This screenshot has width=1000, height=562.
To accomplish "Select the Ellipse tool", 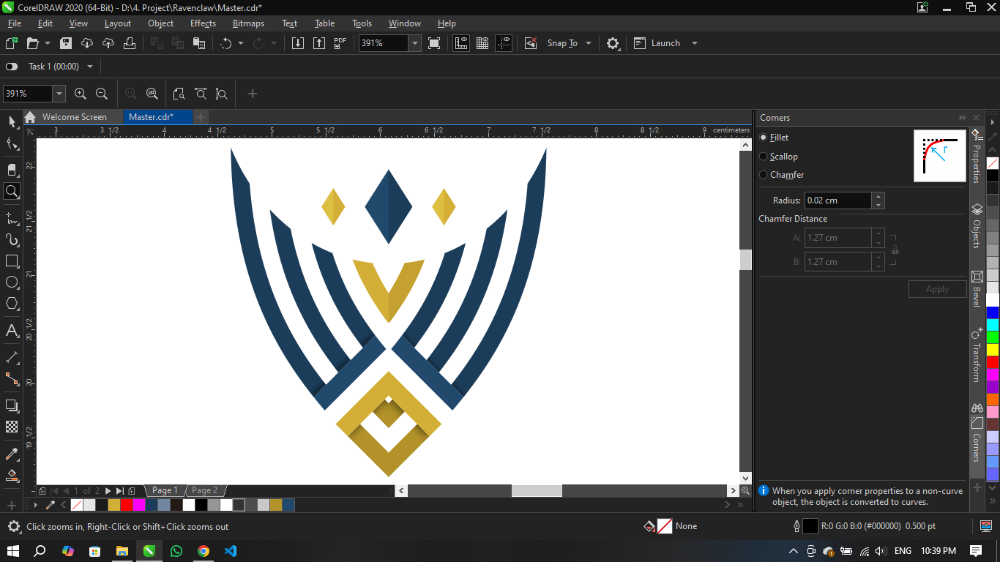I will (x=12, y=282).
